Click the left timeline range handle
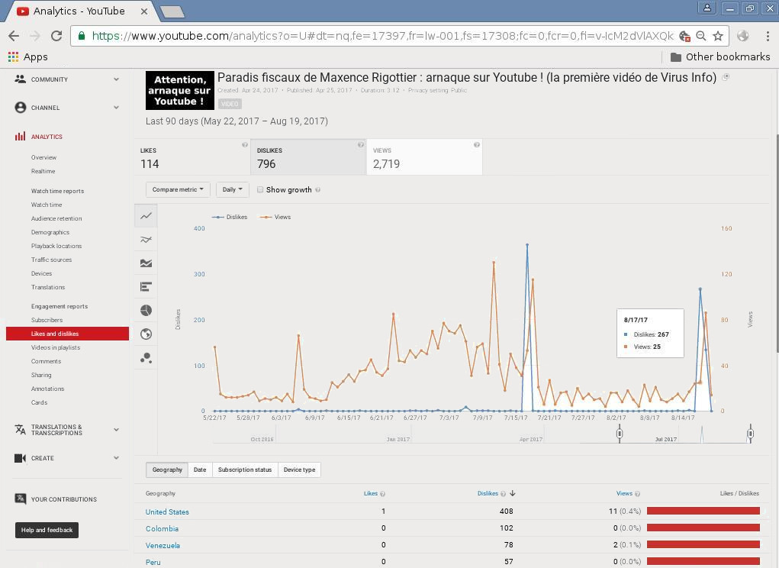779x568 pixels. pyautogui.click(x=619, y=434)
